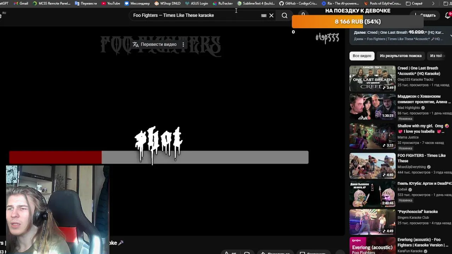This screenshot has width=452, height=254.
Task: Open Гниль Ютуба: Аргон и DeadP47 title
Action: [x=424, y=183]
